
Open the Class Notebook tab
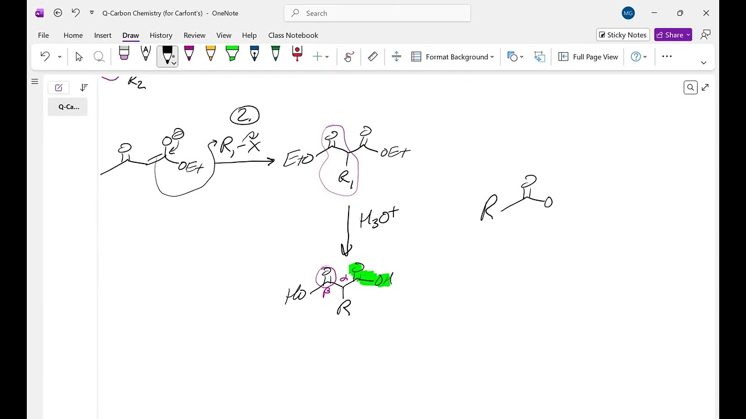click(x=293, y=35)
